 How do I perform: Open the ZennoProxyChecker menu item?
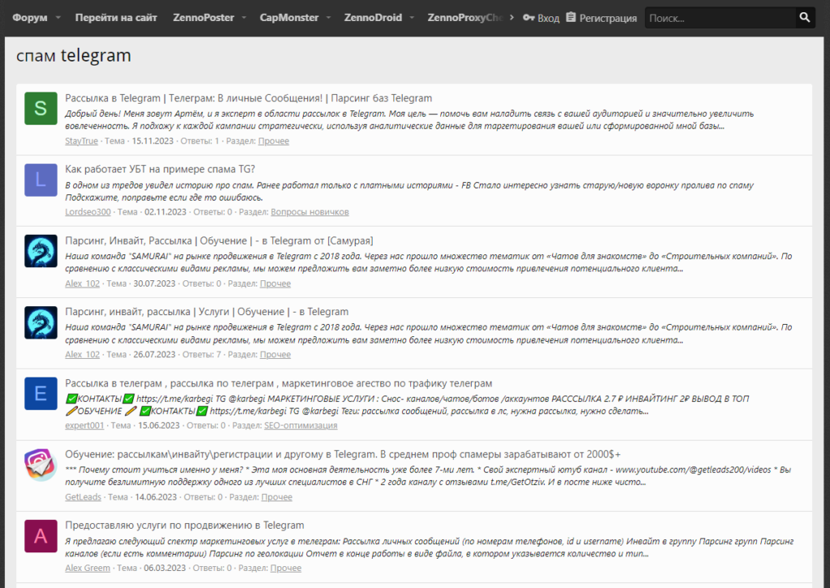pos(464,18)
